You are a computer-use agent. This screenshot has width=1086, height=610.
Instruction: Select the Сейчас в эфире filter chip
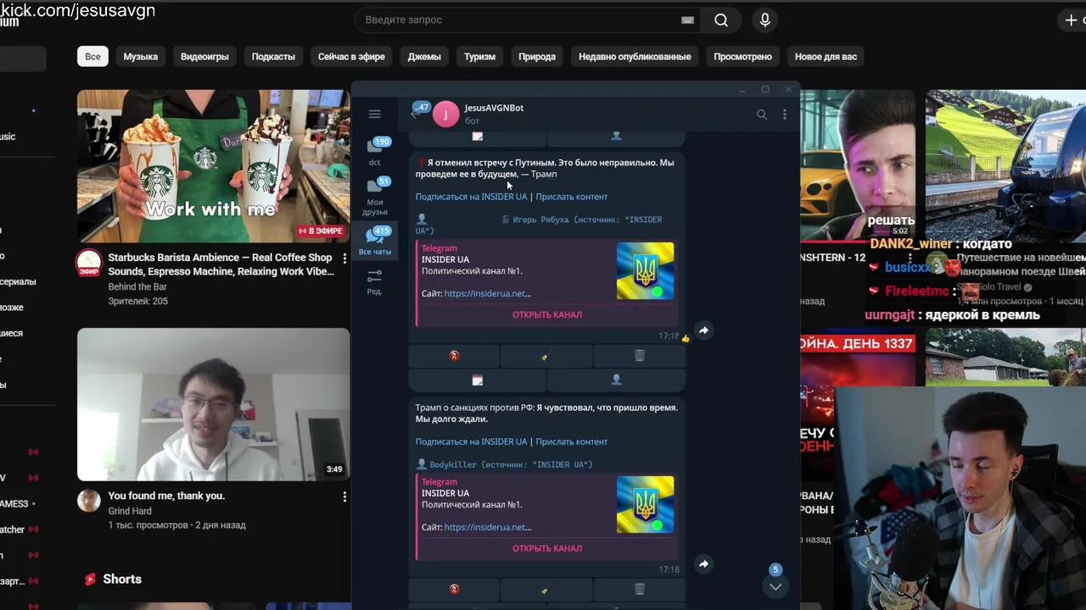(351, 57)
